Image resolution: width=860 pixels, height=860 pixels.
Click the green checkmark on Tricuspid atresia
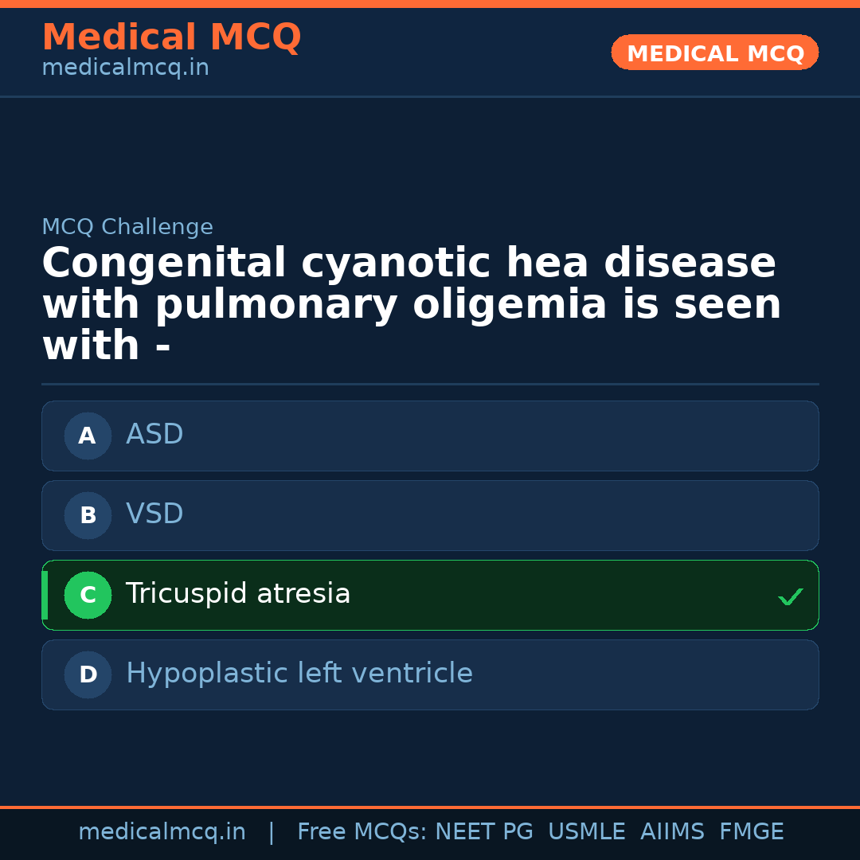[790, 596]
